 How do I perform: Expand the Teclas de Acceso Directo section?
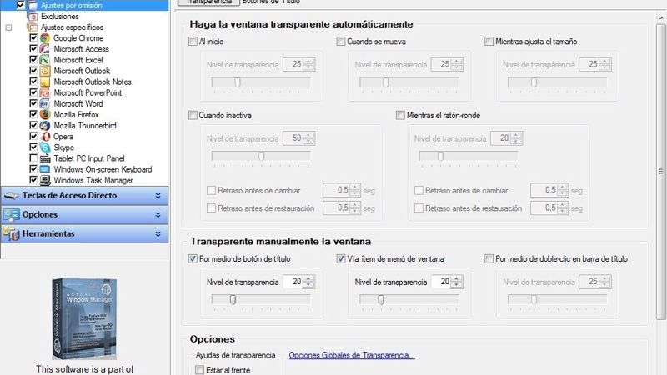pos(158,196)
